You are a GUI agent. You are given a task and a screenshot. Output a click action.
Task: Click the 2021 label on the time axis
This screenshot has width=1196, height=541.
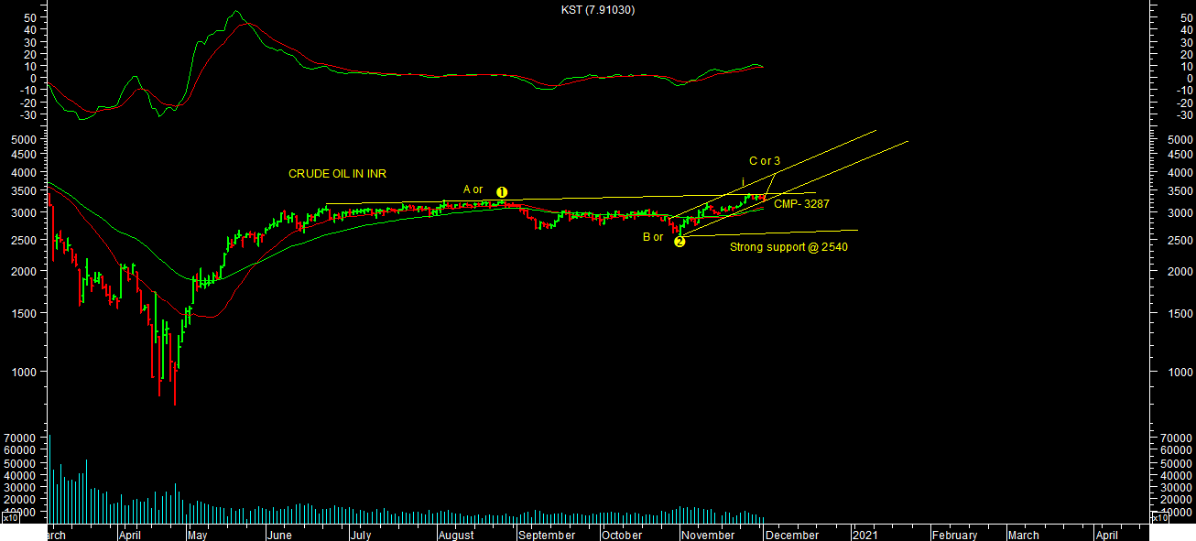coord(865,536)
